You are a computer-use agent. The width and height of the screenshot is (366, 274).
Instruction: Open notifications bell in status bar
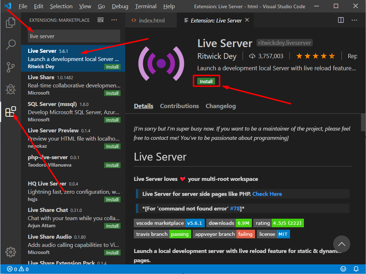coord(356,269)
